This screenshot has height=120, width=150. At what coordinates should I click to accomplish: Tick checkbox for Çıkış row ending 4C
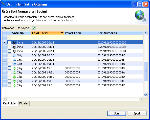(9, 85)
